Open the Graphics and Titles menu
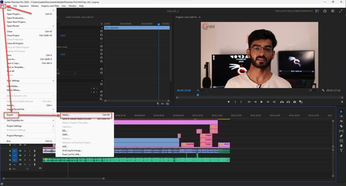Image resolution: width=346 pixels, height=186 pixels. 50,6
